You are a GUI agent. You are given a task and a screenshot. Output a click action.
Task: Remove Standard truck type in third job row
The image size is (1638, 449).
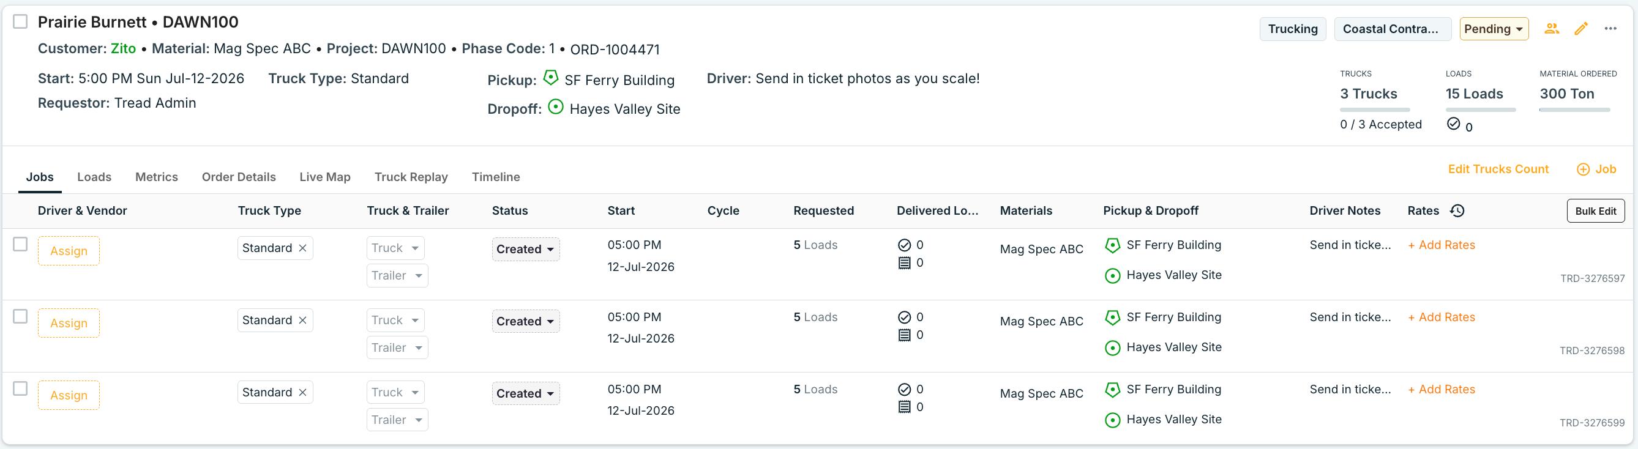point(302,393)
